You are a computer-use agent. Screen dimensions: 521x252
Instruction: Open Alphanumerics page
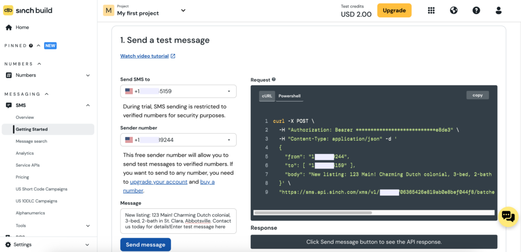coord(30,213)
